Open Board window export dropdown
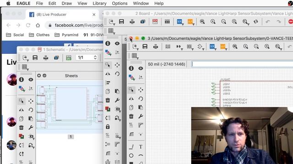 coord(112,22)
